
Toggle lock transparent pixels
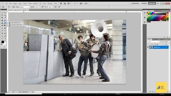pos(151,45)
